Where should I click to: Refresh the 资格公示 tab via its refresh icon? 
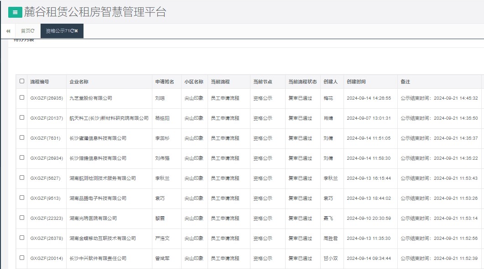point(73,31)
